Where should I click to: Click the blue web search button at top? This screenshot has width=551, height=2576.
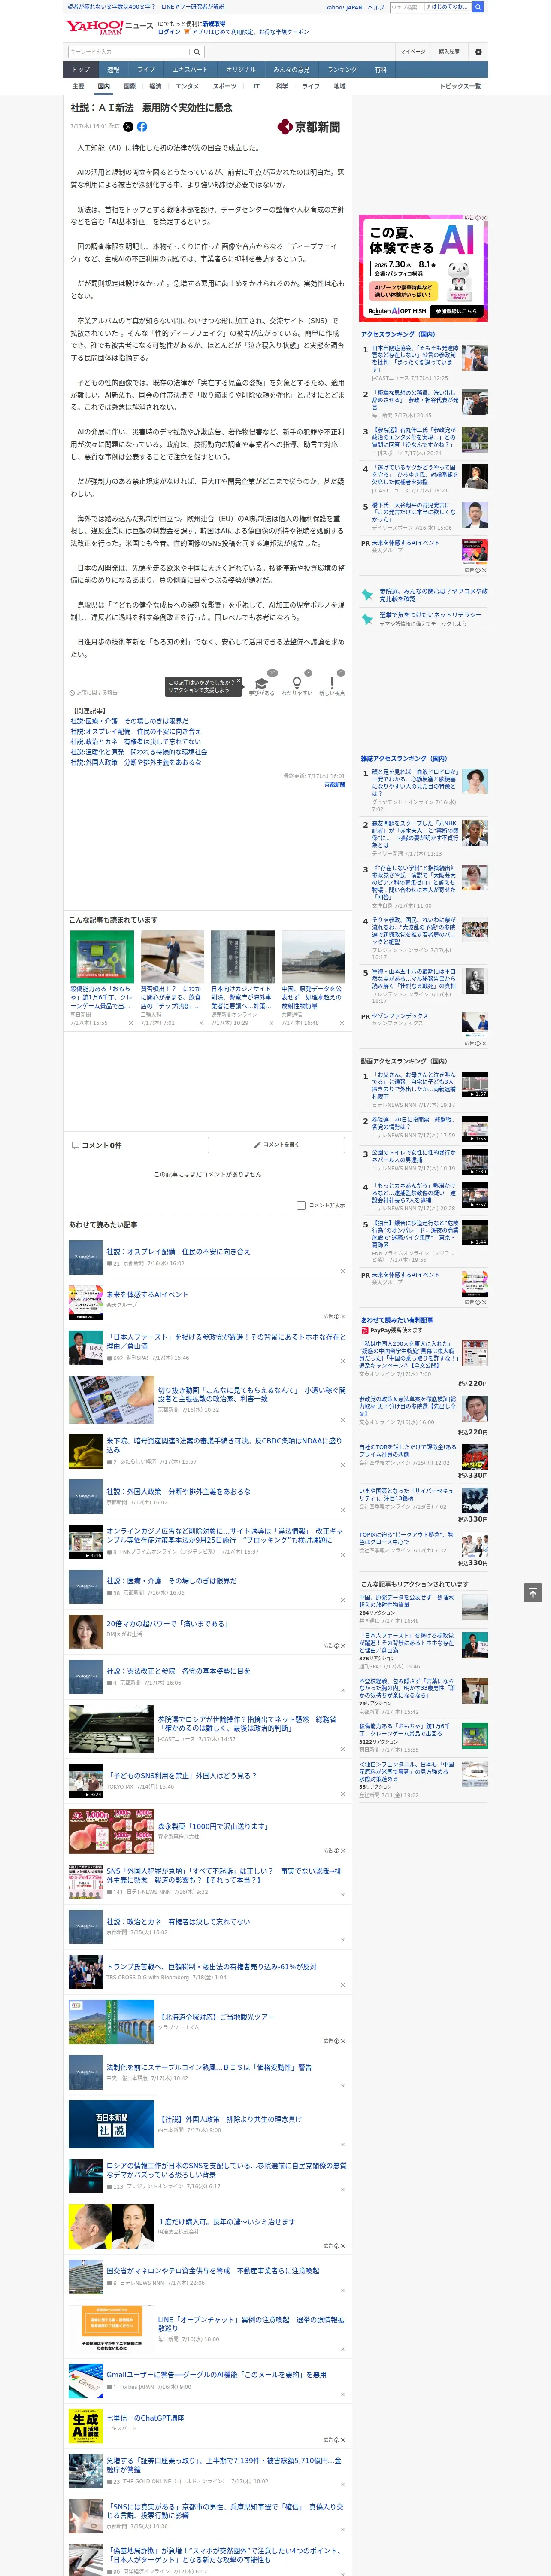point(478,7)
